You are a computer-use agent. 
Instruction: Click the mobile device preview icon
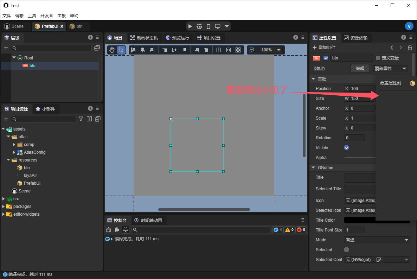tap(208, 26)
